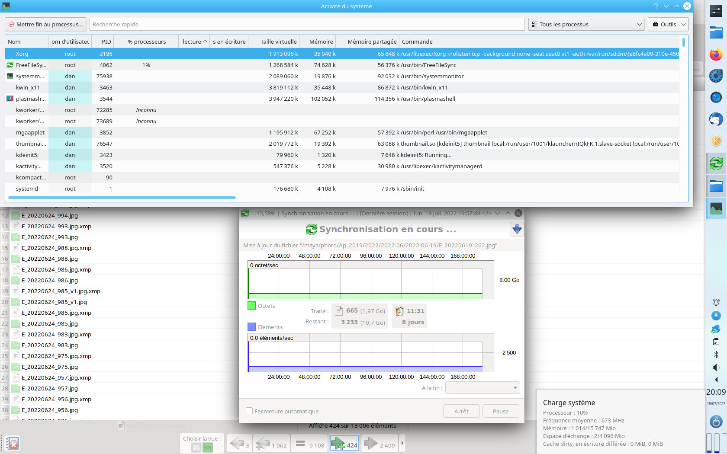727x454 pixels.
Task: Sort by the 'Taille virtuelle' column header
Action: point(274,42)
